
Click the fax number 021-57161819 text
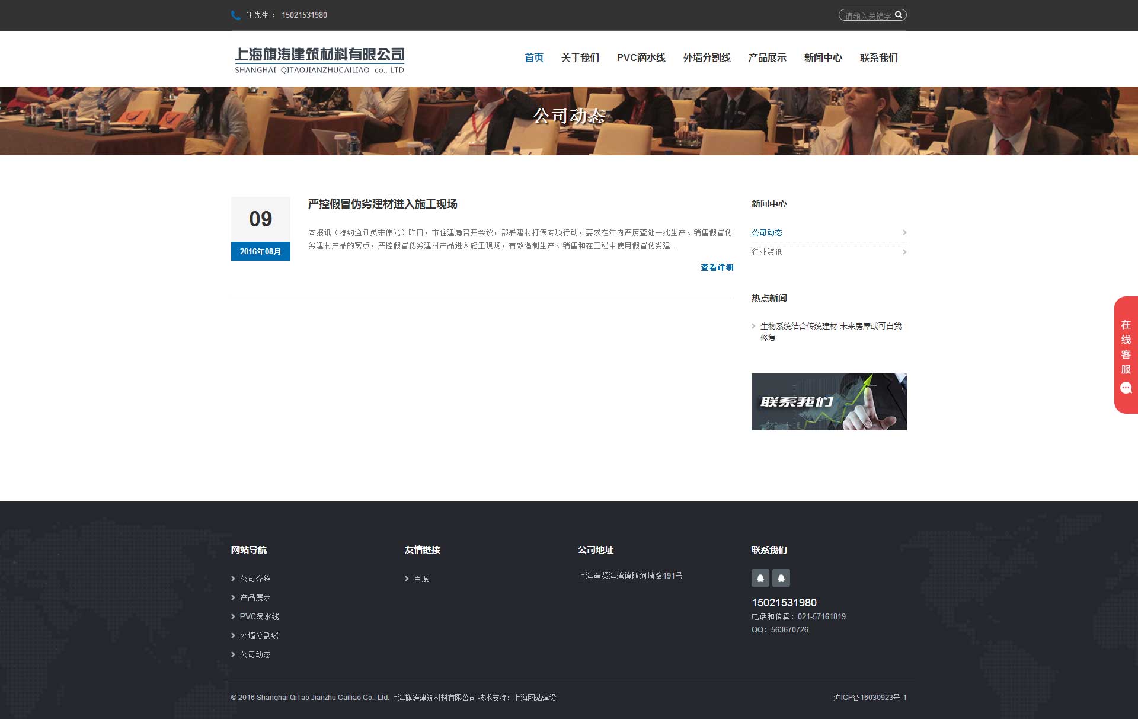tap(821, 616)
